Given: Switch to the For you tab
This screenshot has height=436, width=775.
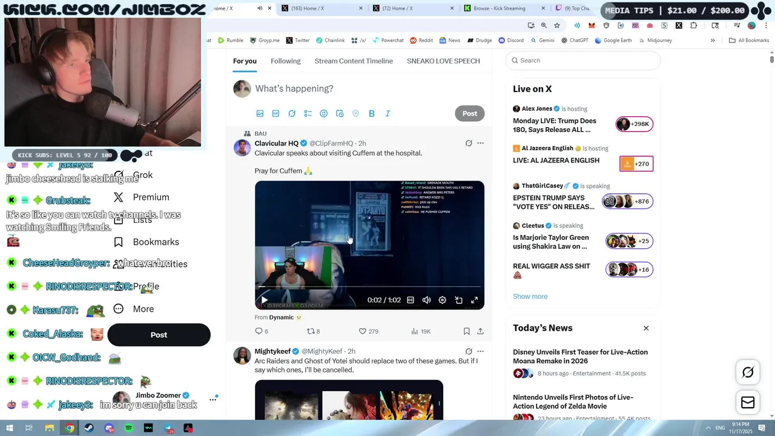Looking at the screenshot, I should (245, 61).
